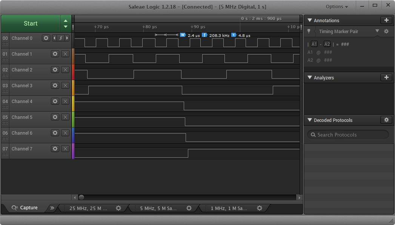Open the Options menu
The image size is (395, 225).
337,6
